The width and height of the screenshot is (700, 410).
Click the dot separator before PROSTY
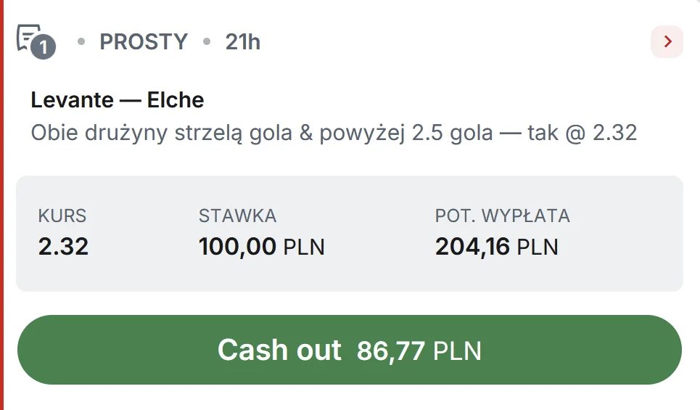click(x=81, y=42)
